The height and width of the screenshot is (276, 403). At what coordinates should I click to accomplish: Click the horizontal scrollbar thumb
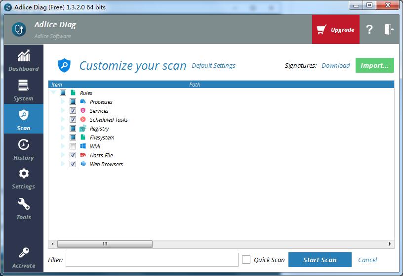[105, 244]
